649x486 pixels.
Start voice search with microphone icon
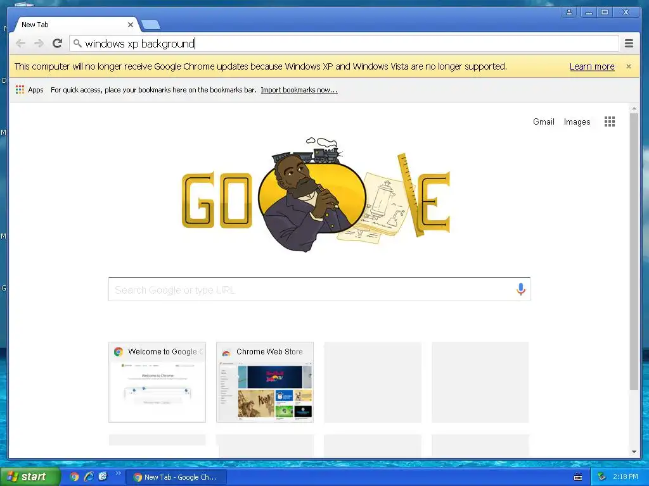point(521,289)
